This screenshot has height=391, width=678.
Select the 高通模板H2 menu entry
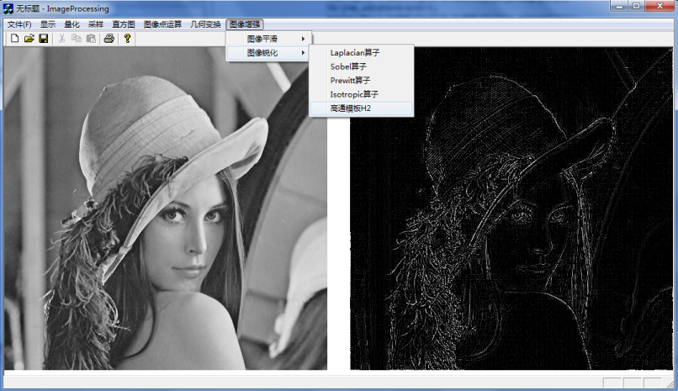click(x=362, y=108)
